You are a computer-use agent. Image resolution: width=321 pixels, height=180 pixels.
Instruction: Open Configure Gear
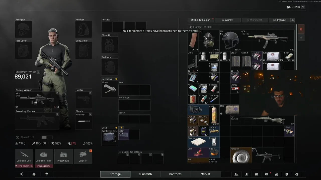pyautogui.click(x=24, y=156)
